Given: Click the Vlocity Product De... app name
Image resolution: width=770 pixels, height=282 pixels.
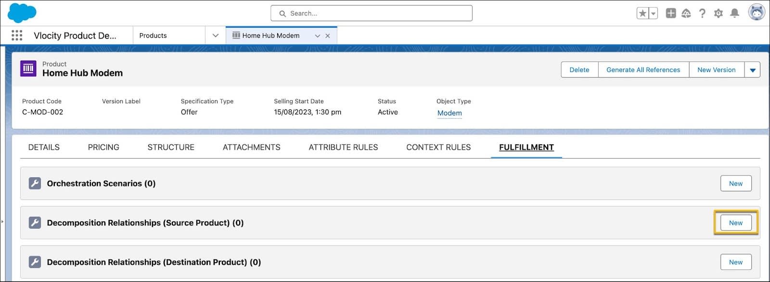Looking at the screenshot, I should click(x=75, y=36).
